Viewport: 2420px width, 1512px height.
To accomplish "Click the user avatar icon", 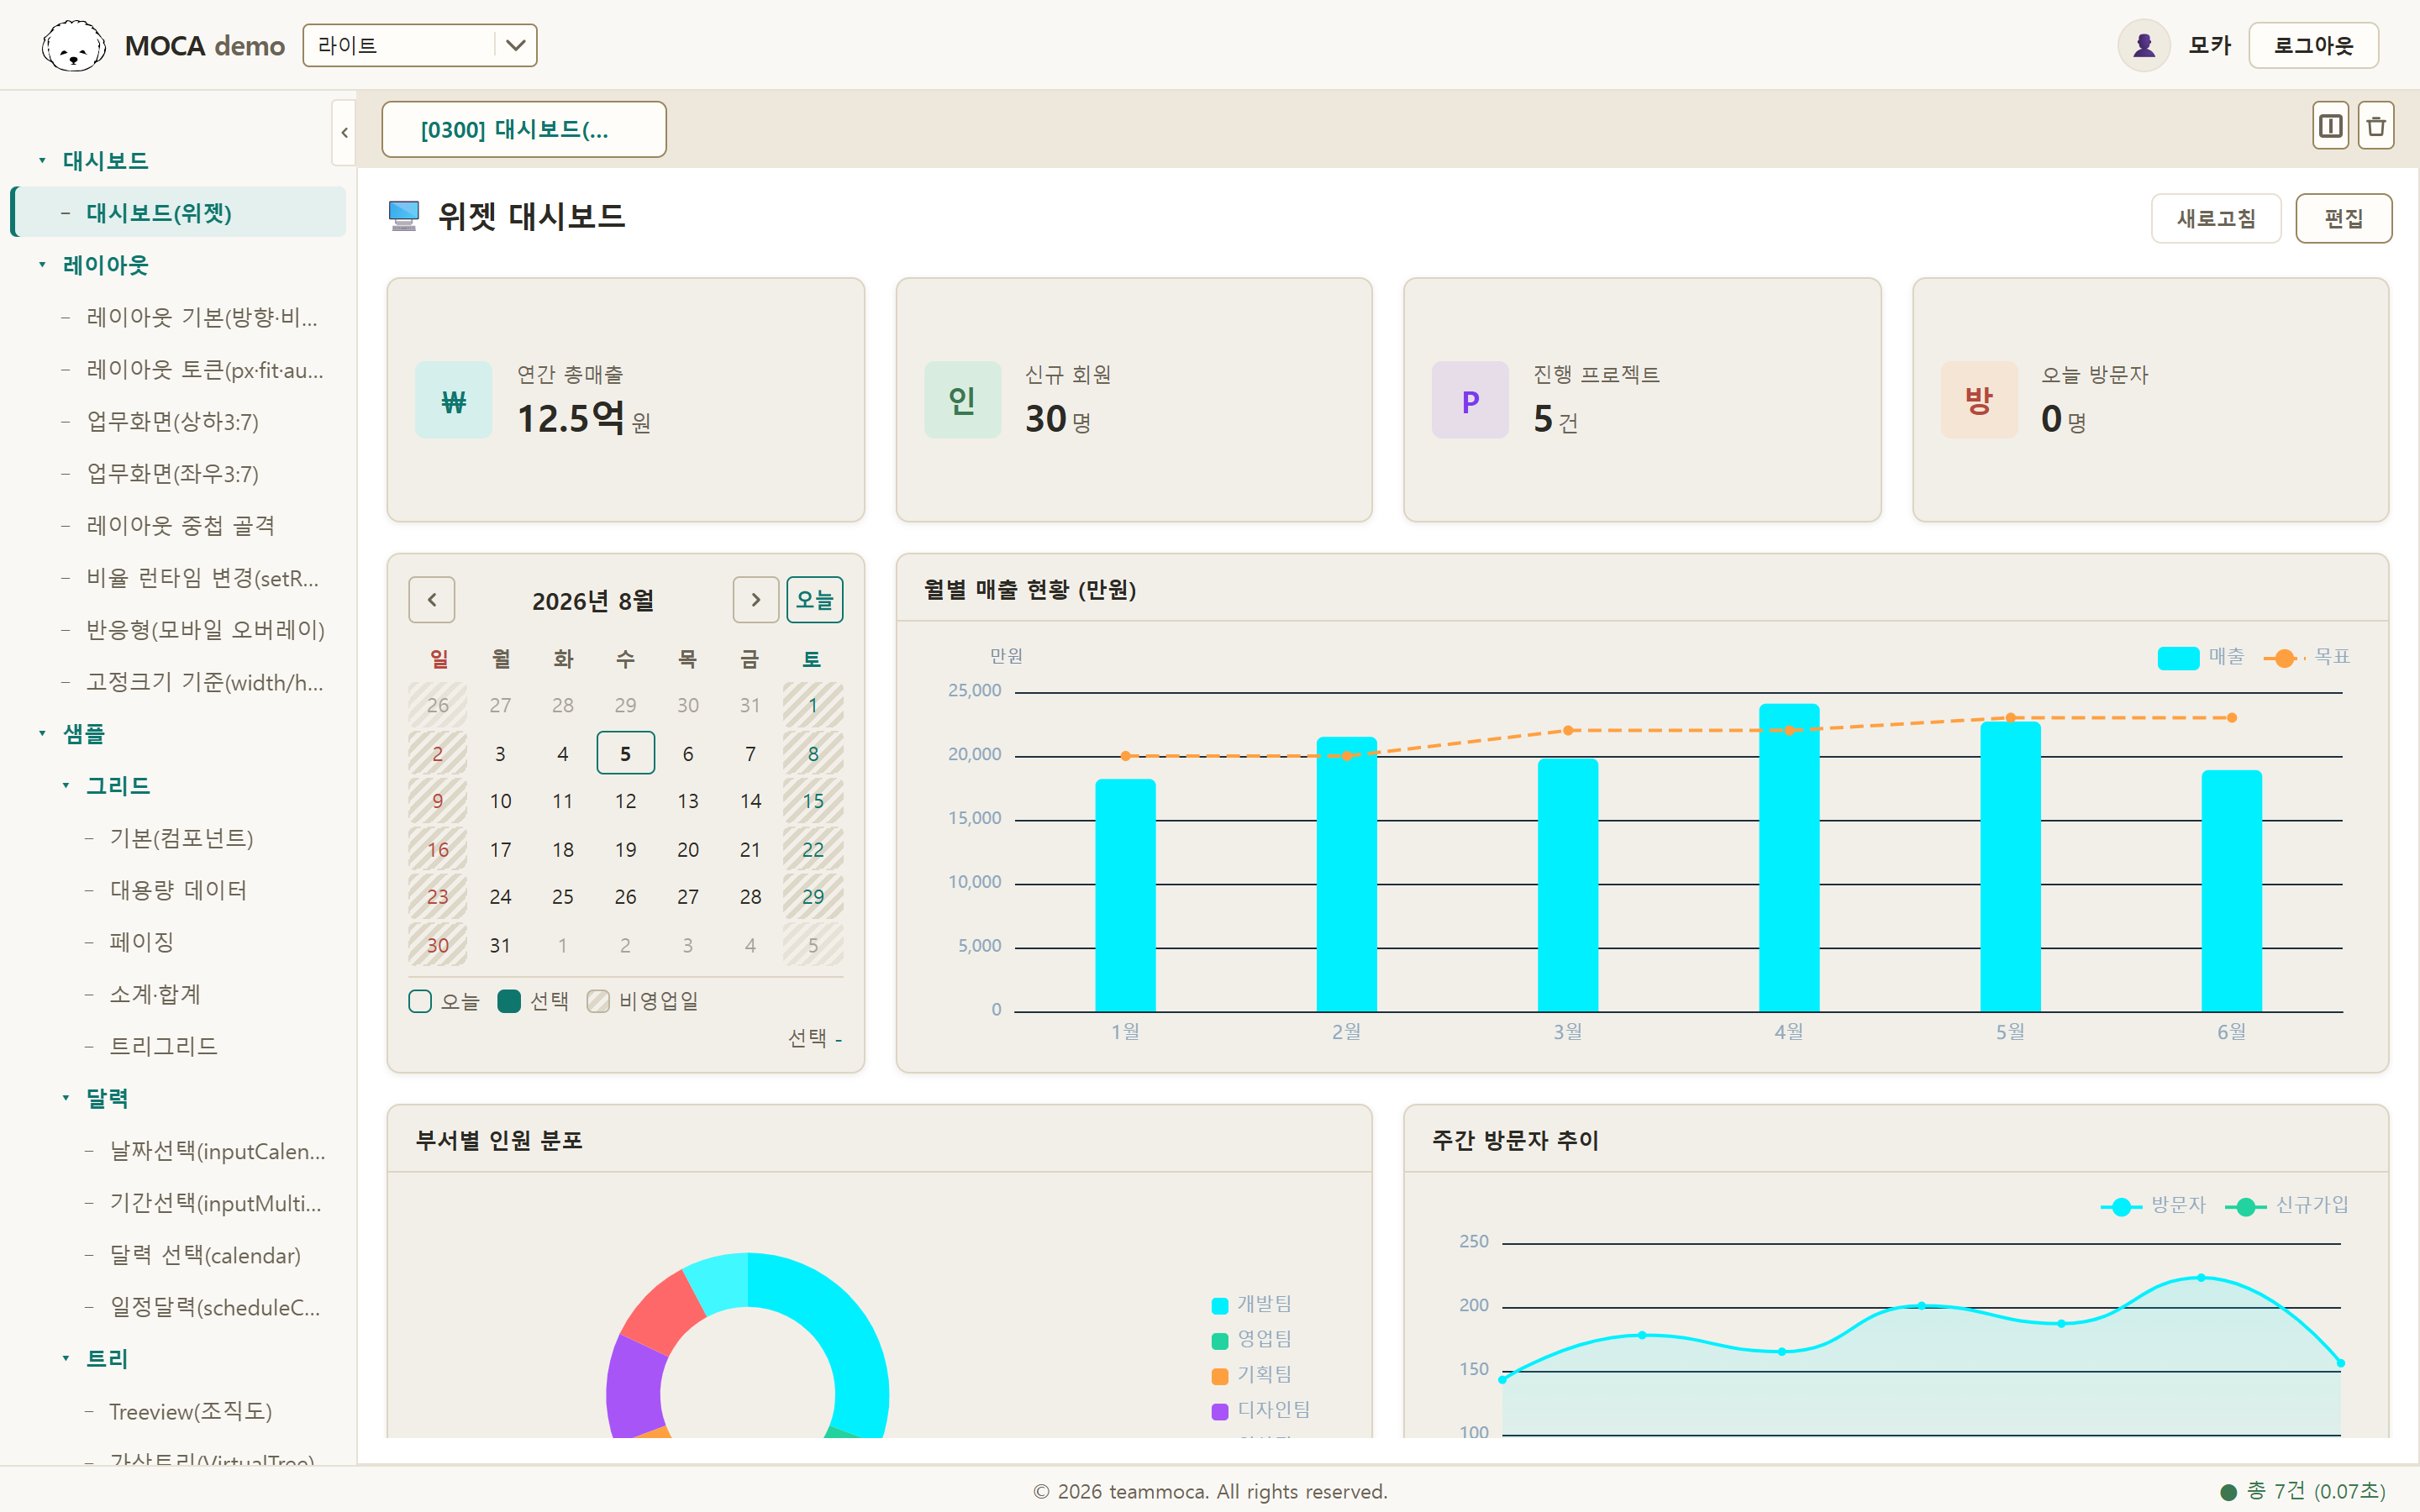I will 2143,46.
